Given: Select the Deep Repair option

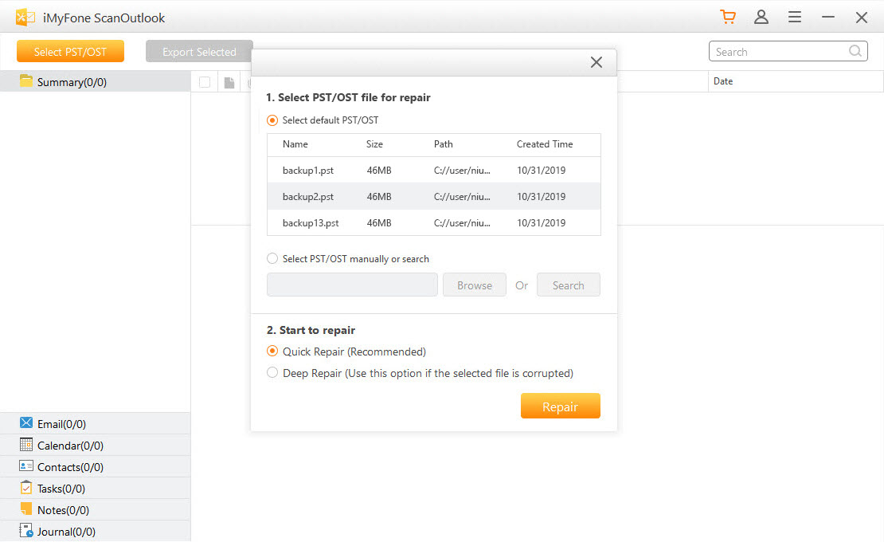Looking at the screenshot, I should click(x=272, y=372).
